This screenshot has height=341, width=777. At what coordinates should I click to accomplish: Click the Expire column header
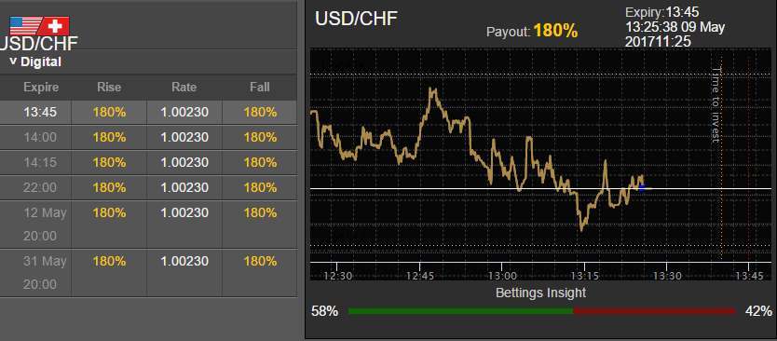coord(41,88)
